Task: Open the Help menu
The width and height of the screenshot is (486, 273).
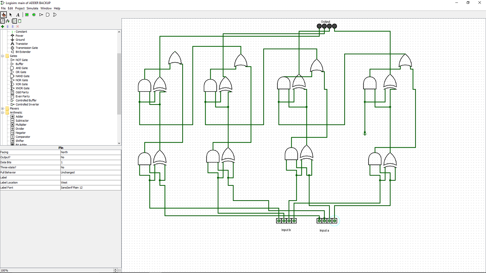Action: [x=57, y=8]
